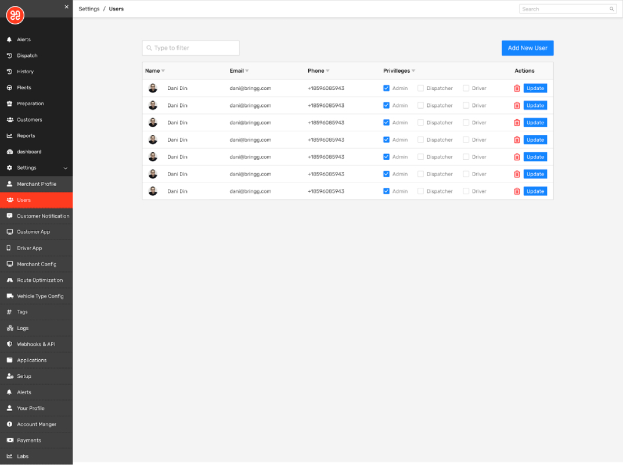Open Vehicle Type Config truck icon
623x465 pixels.
[10, 296]
